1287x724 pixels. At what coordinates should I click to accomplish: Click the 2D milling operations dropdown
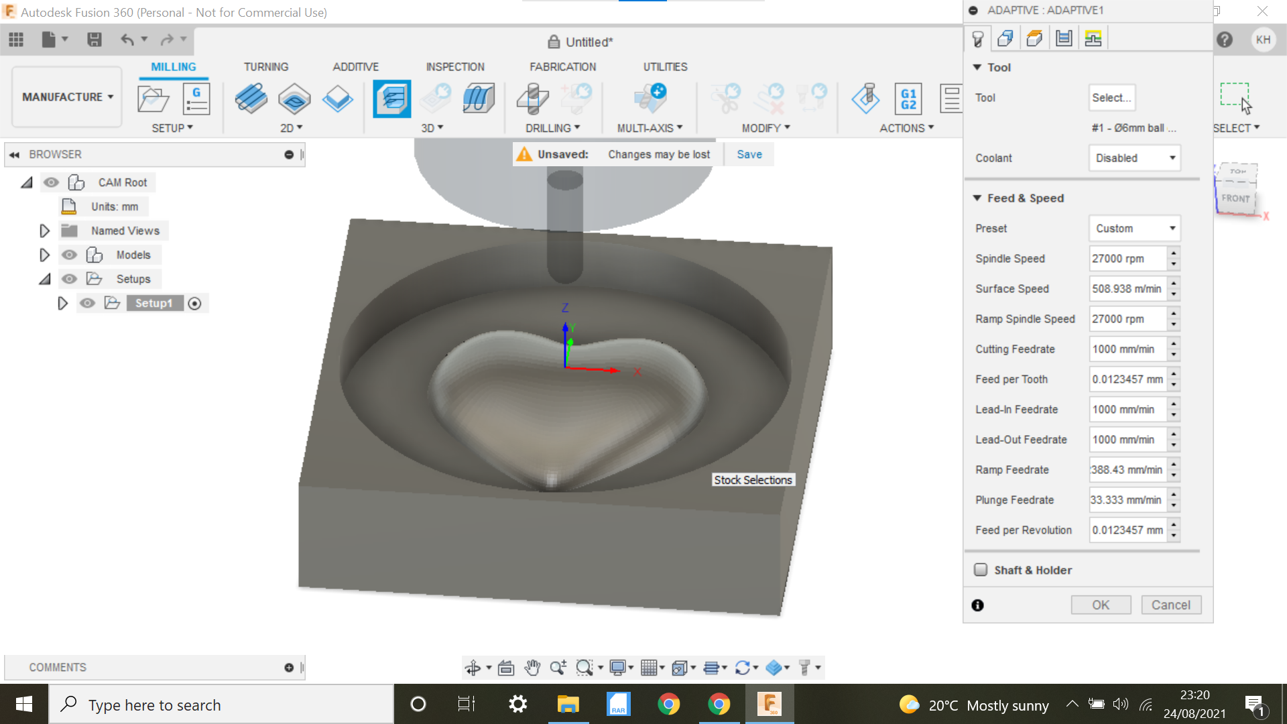pyautogui.click(x=290, y=128)
